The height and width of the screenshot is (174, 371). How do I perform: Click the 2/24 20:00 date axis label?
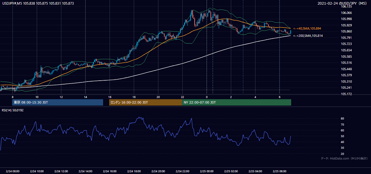click(x=158, y=171)
